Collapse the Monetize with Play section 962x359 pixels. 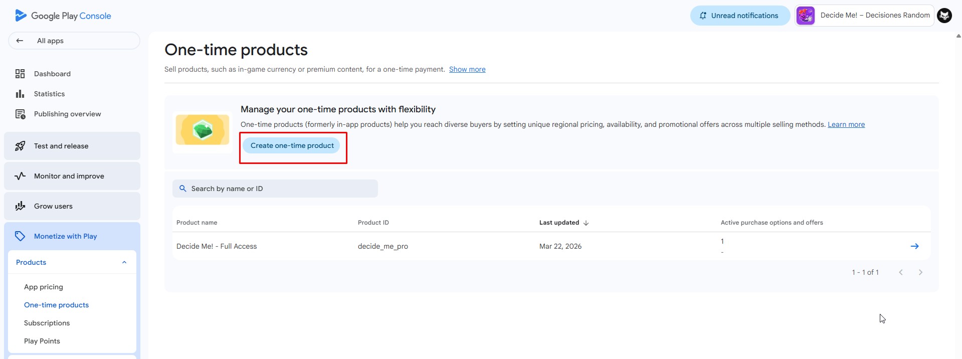(72, 236)
